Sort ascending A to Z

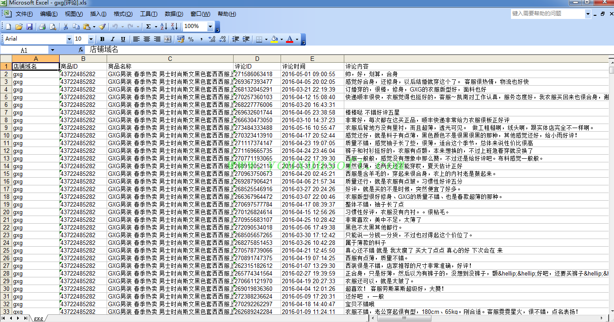pyautogui.click(x=164, y=27)
